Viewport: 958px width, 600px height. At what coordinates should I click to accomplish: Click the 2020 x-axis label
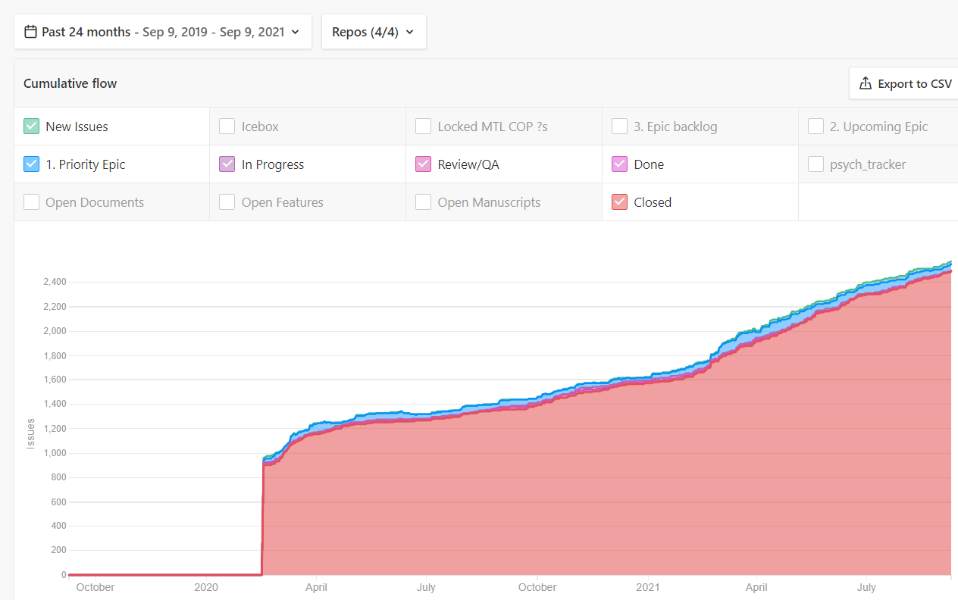206,587
